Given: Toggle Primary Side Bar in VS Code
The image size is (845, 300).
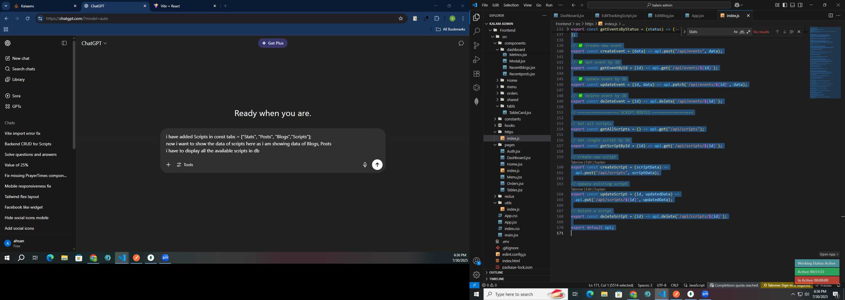Looking at the screenshot, I should 785,5.
